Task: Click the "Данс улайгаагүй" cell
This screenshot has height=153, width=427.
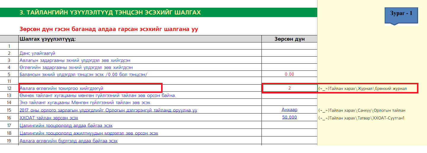Action: point(37,53)
